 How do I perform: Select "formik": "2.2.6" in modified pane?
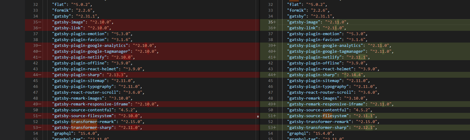pos(308,10)
